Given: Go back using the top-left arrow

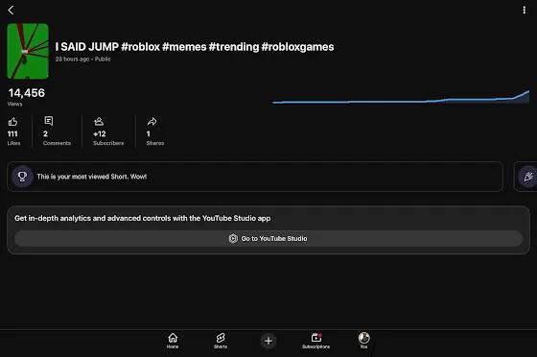Looking at the screenshot, I should point(11,10).
